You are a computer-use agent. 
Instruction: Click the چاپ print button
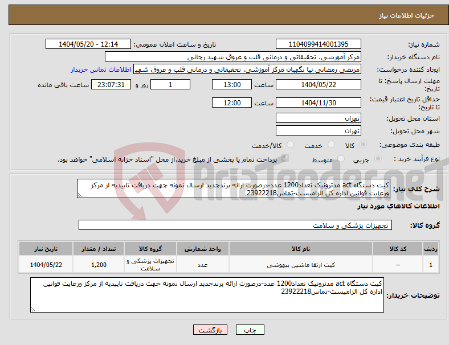point(250,330)
